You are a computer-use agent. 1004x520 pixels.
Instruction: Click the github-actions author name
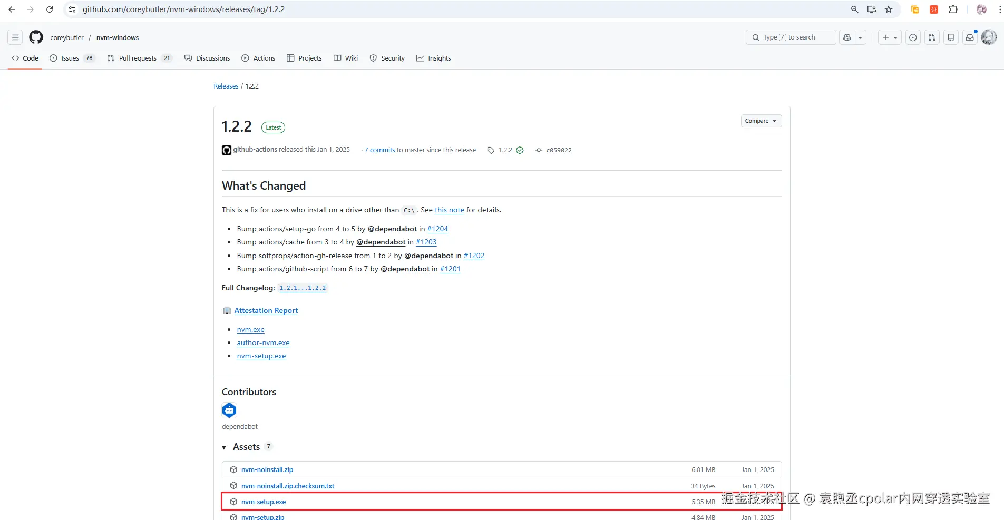[x=255, y=150]
